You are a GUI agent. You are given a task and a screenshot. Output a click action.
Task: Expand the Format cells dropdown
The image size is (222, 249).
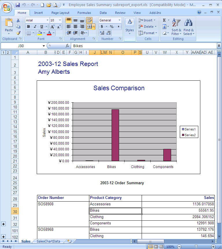[x=156, y=33]
